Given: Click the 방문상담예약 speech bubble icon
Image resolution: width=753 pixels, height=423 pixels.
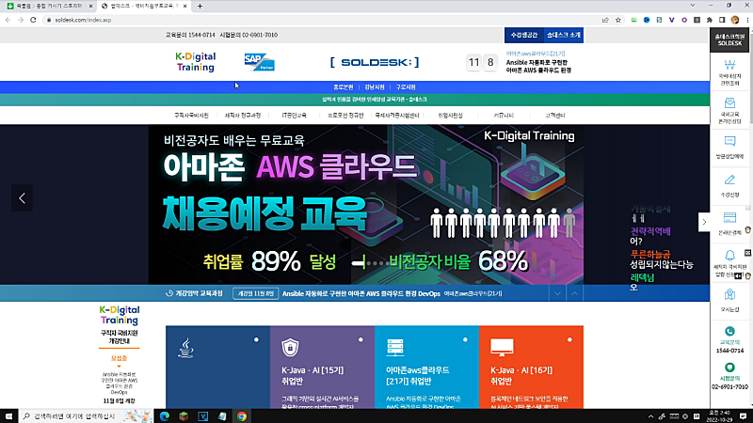Looking at the screenshot, I should (729, 141).
